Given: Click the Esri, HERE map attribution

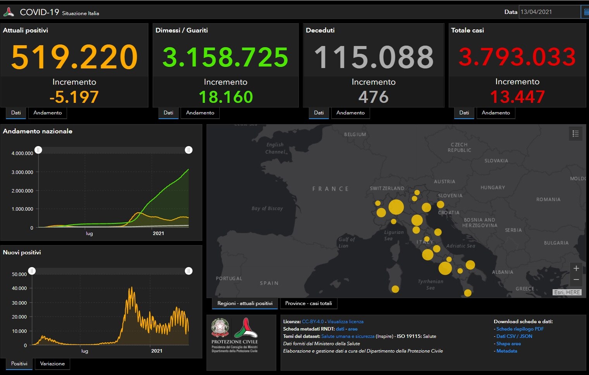Looking at the screenshot, I should (x=567, y=292).
